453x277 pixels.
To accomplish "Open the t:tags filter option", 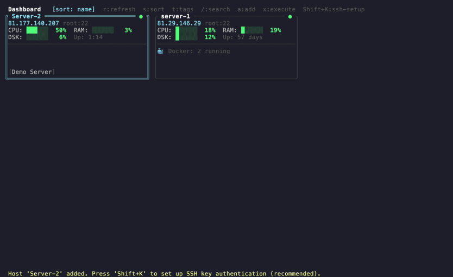I will coord(183,9).
